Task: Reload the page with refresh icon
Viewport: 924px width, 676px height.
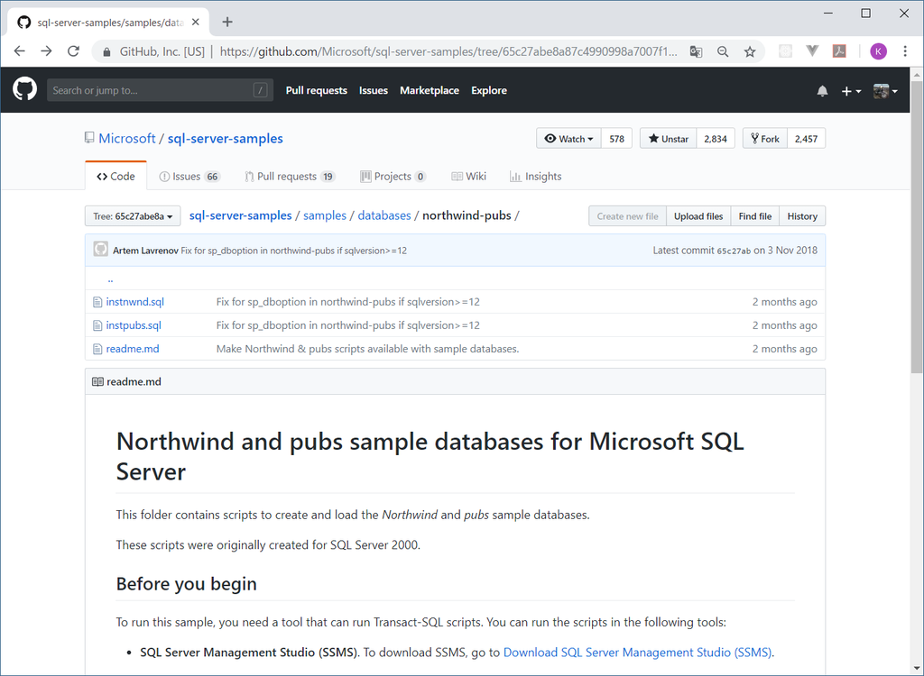Action: tap(73, 51)
